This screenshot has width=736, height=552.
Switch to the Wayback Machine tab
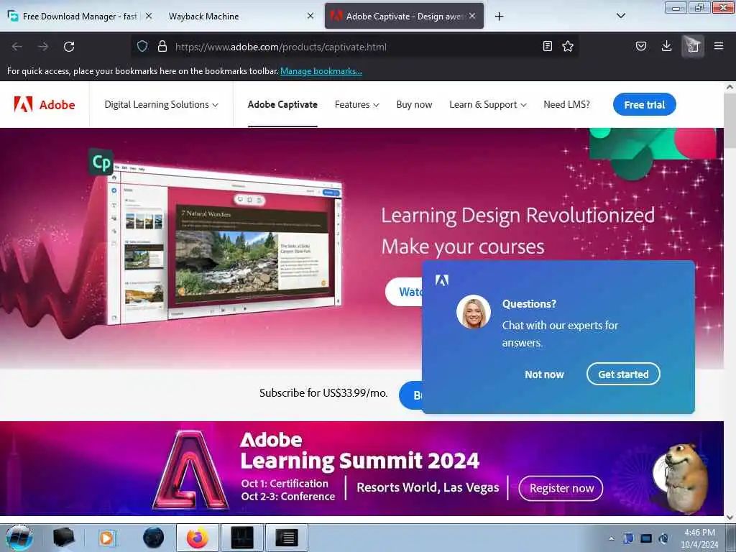pos(203,16)
